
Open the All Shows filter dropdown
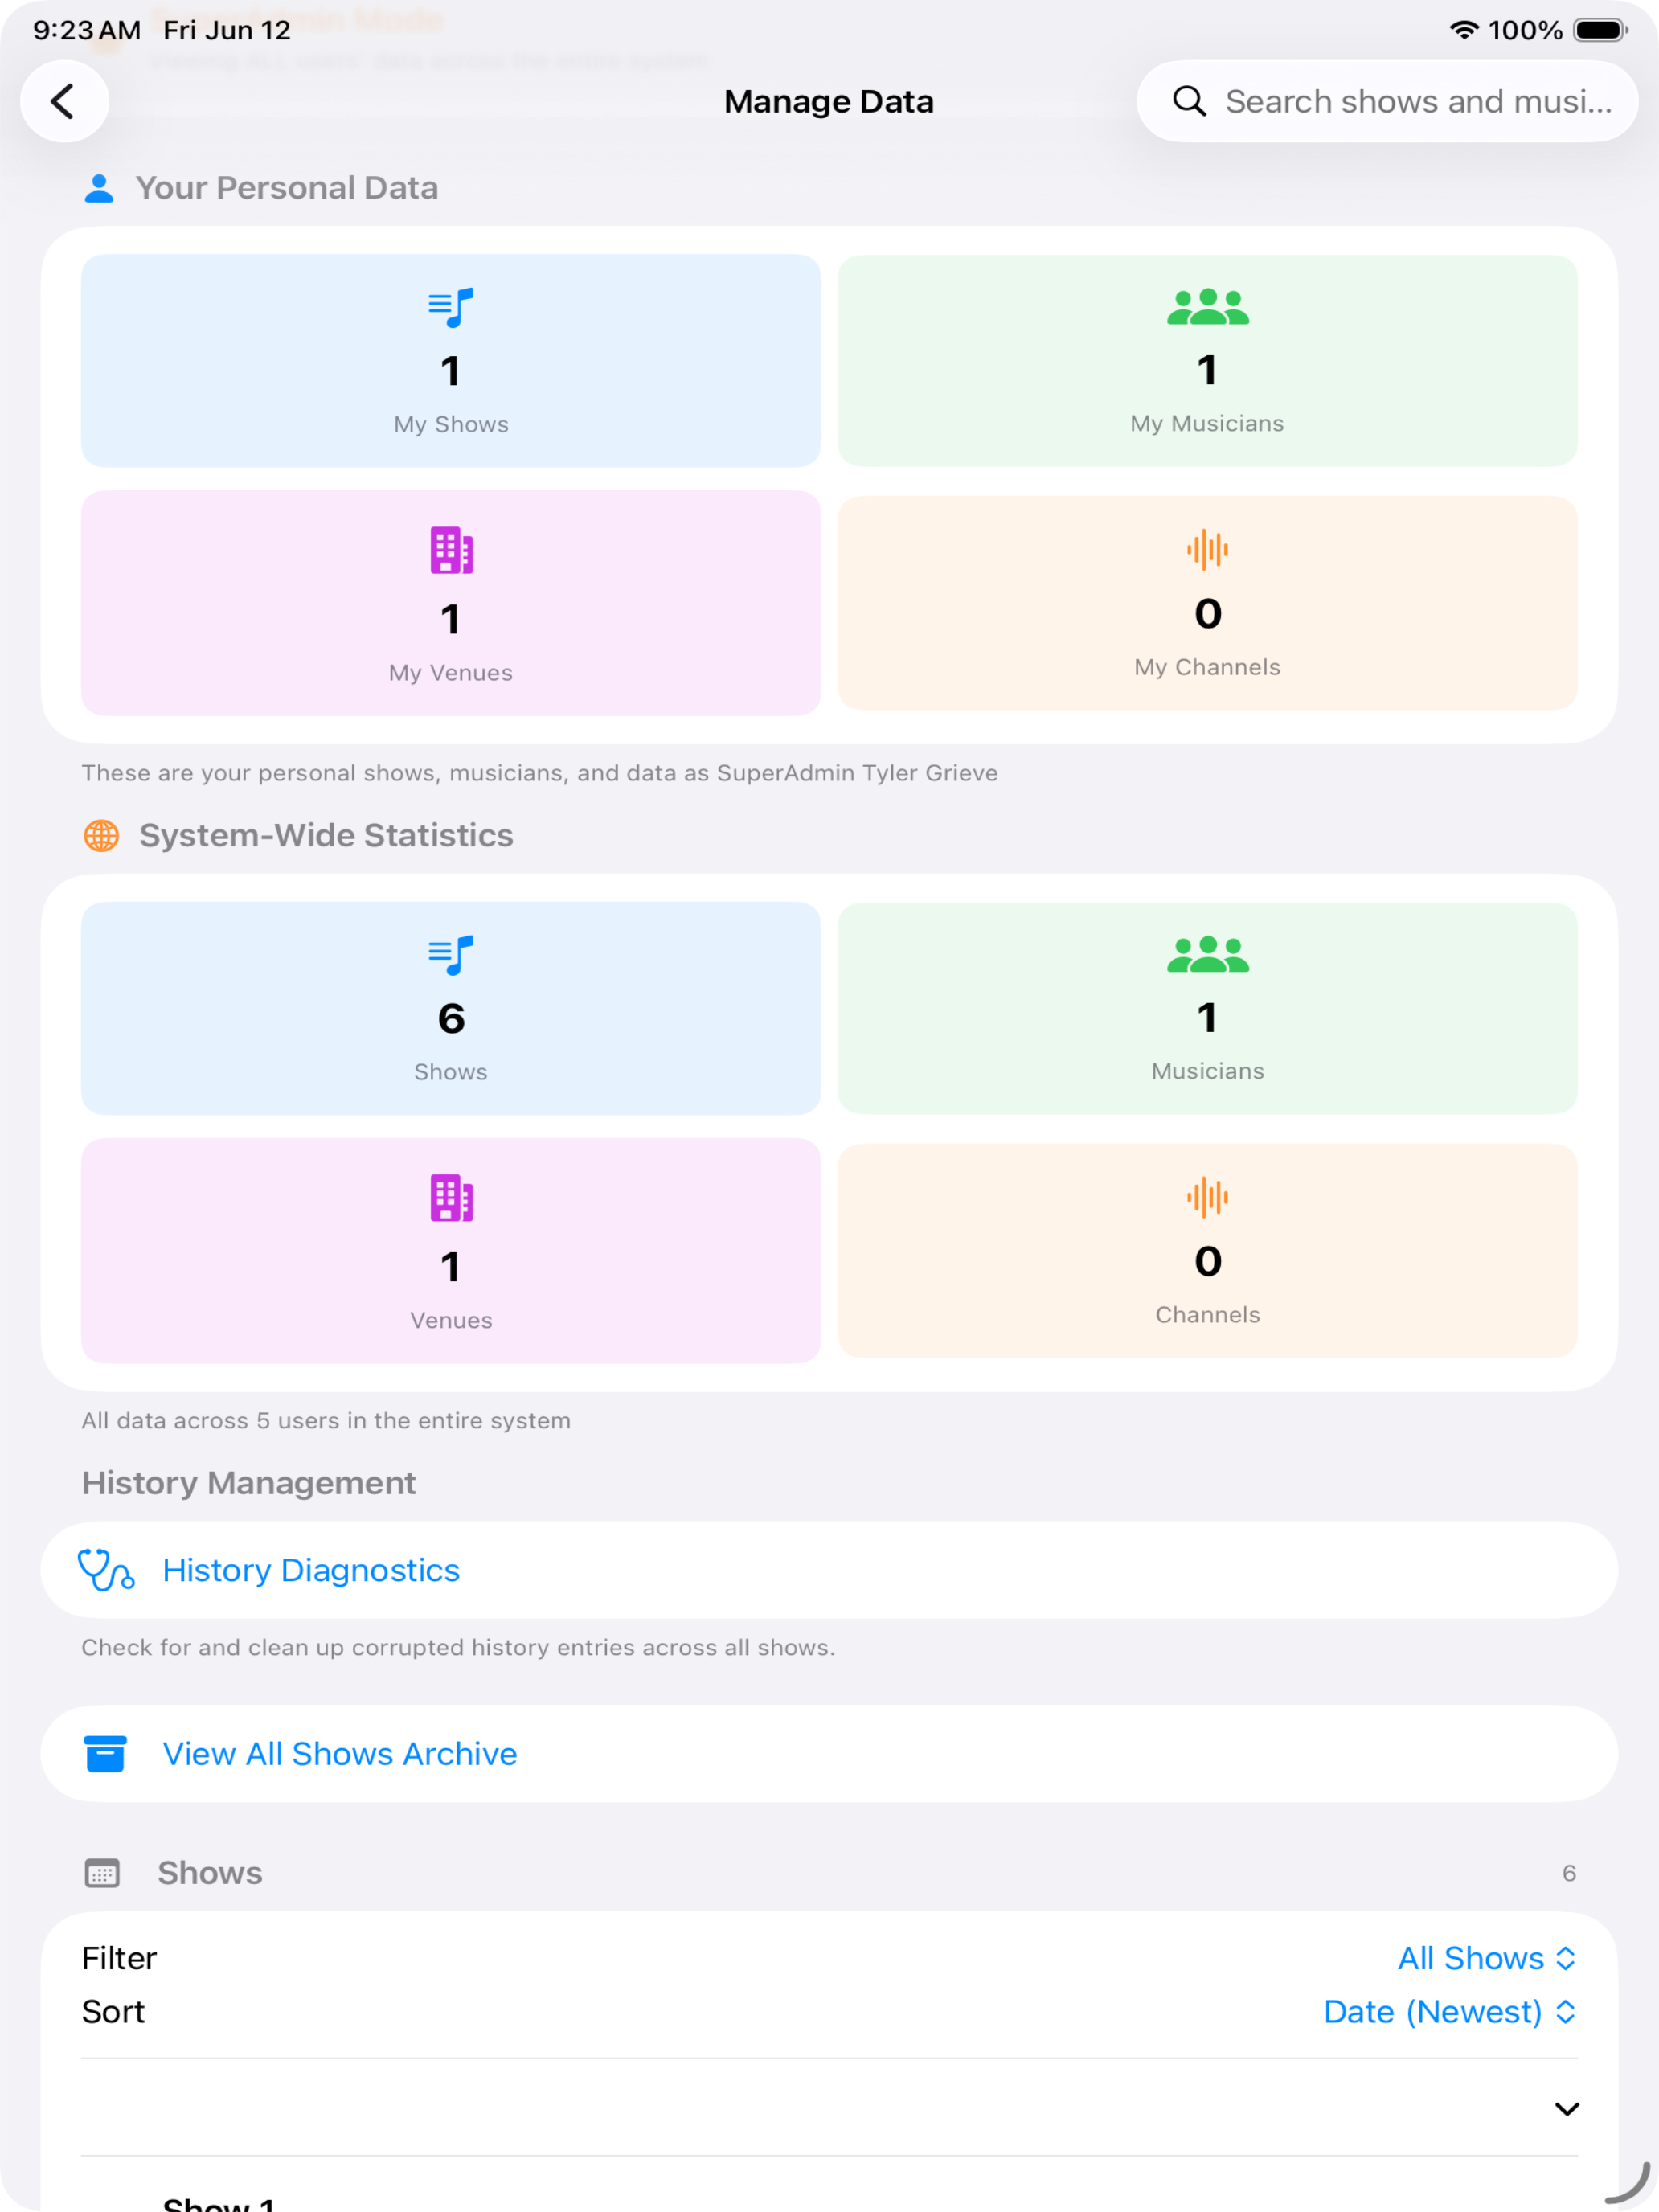1487,1958
